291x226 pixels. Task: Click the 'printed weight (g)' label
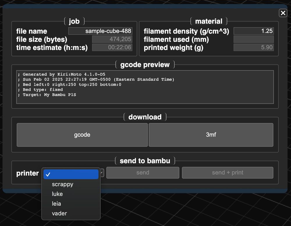(x=173, y=48)
